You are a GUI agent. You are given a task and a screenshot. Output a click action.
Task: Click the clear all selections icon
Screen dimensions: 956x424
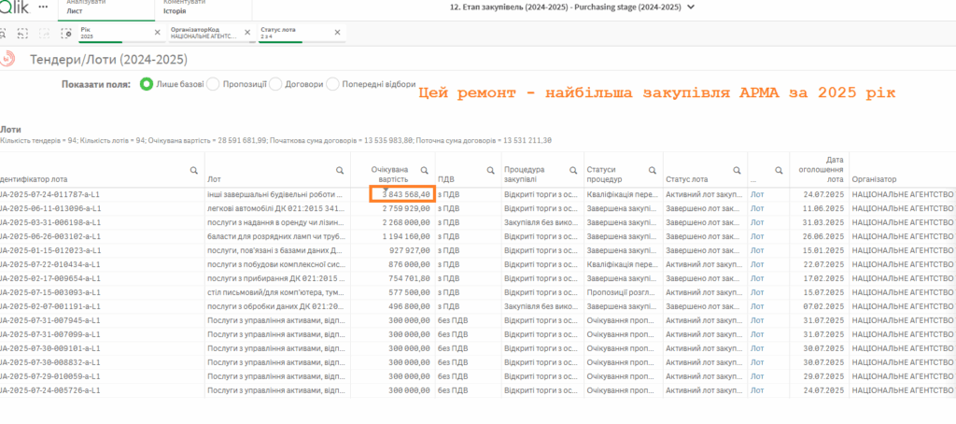tap(66, 34)
